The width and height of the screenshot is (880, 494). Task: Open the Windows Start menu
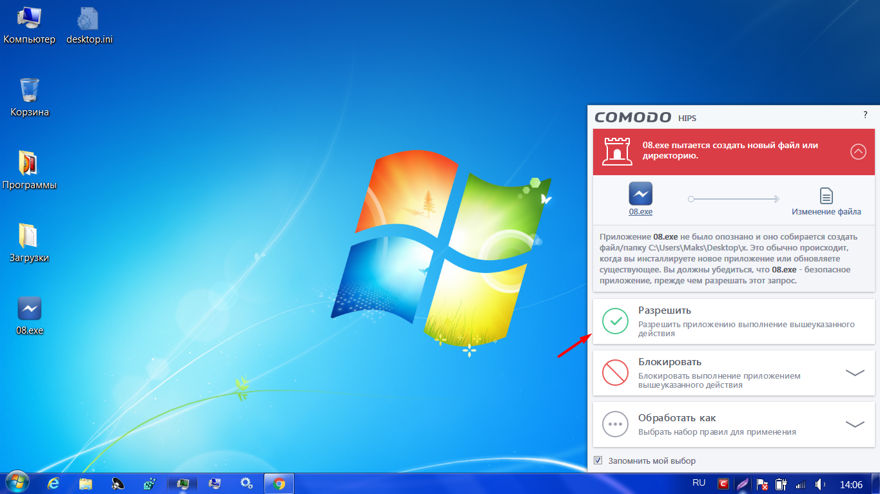point(16,482)
